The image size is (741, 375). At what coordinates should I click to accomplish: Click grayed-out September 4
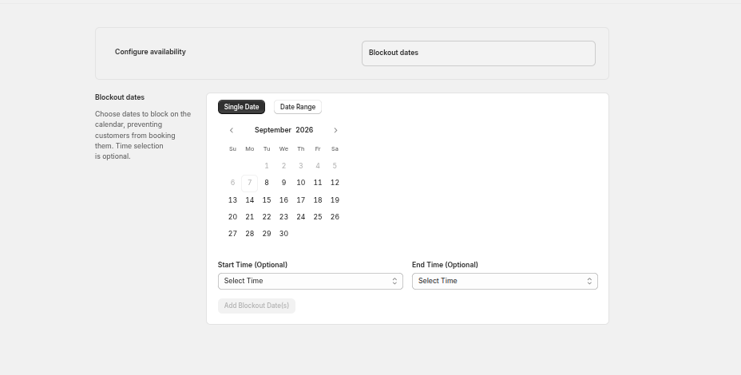point(318,166)
